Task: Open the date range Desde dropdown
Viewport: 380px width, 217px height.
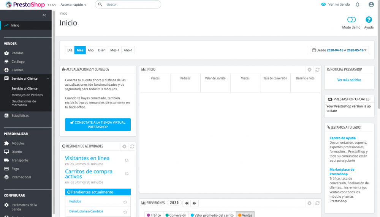Action: tap(339, 50)
